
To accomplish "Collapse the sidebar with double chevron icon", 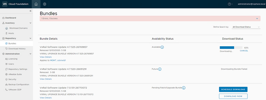I will (x=31, y=11).
